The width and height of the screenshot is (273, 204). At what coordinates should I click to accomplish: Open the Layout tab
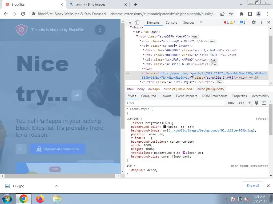(x=166, y=96)
